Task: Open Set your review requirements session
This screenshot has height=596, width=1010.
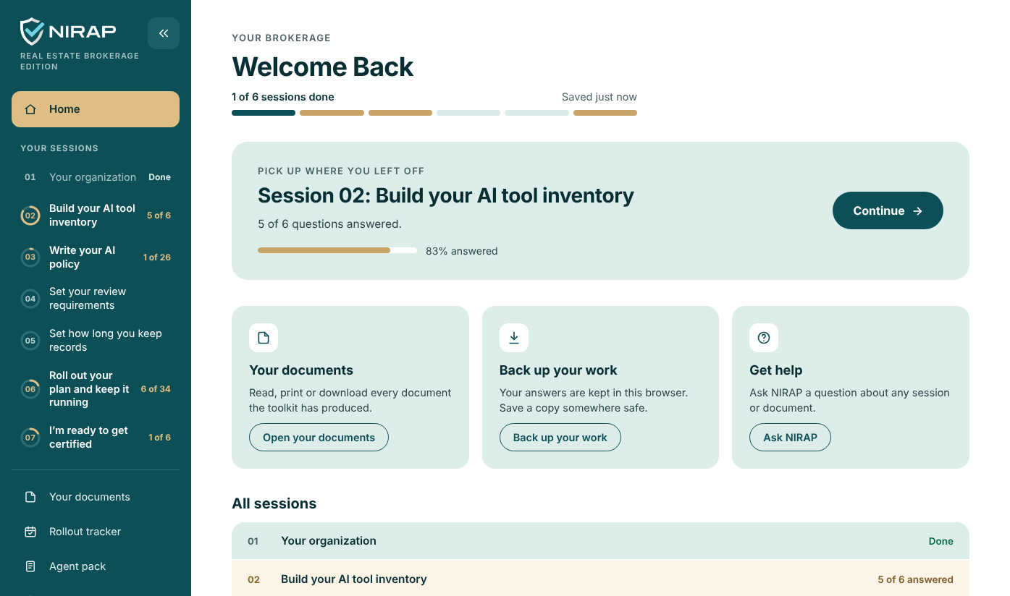Action: coord(96,299)
